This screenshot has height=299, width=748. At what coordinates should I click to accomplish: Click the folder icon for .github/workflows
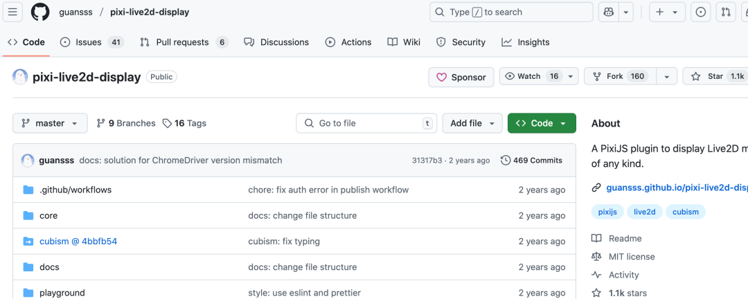click(x=28, y=190)
